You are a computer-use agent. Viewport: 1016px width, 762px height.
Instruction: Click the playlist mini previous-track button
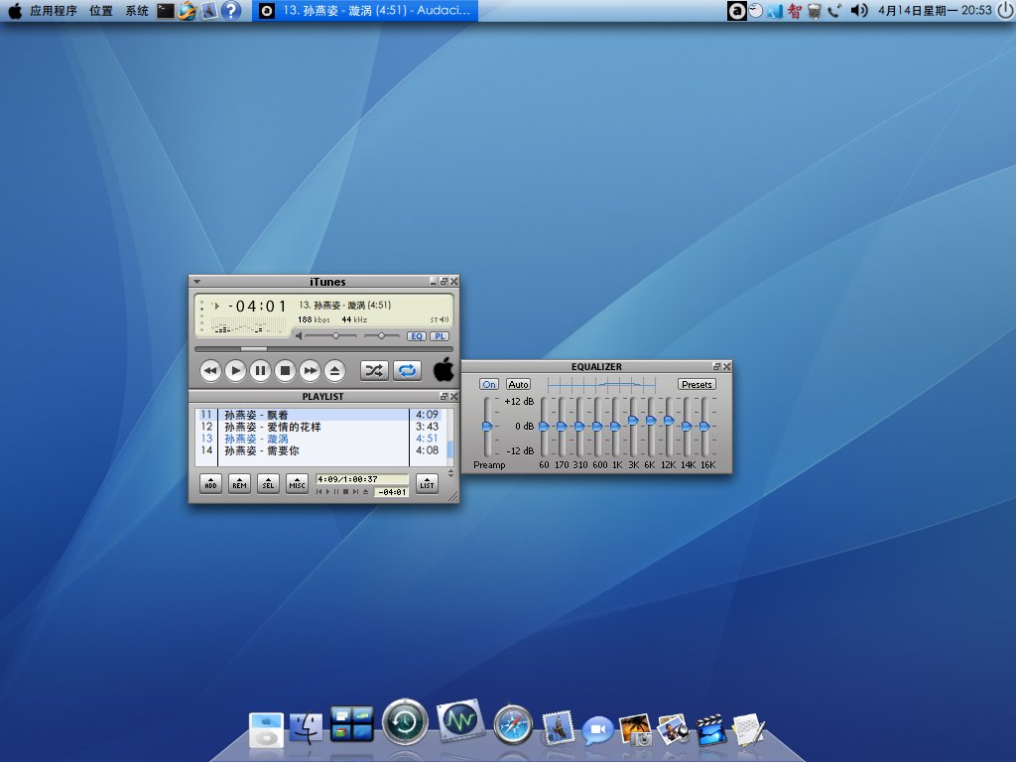(x=318, y=492)
